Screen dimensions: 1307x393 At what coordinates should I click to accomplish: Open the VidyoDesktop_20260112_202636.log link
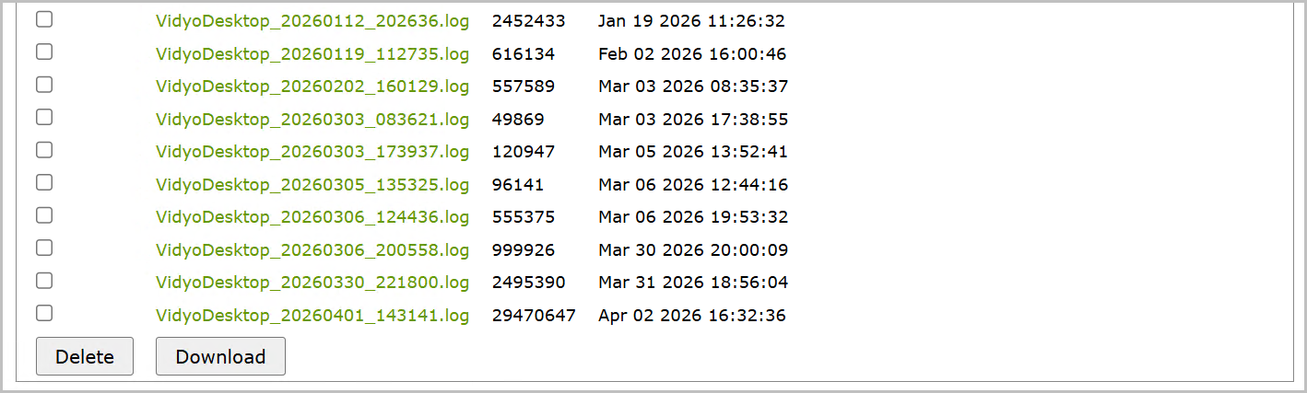(x=312, y=21)
